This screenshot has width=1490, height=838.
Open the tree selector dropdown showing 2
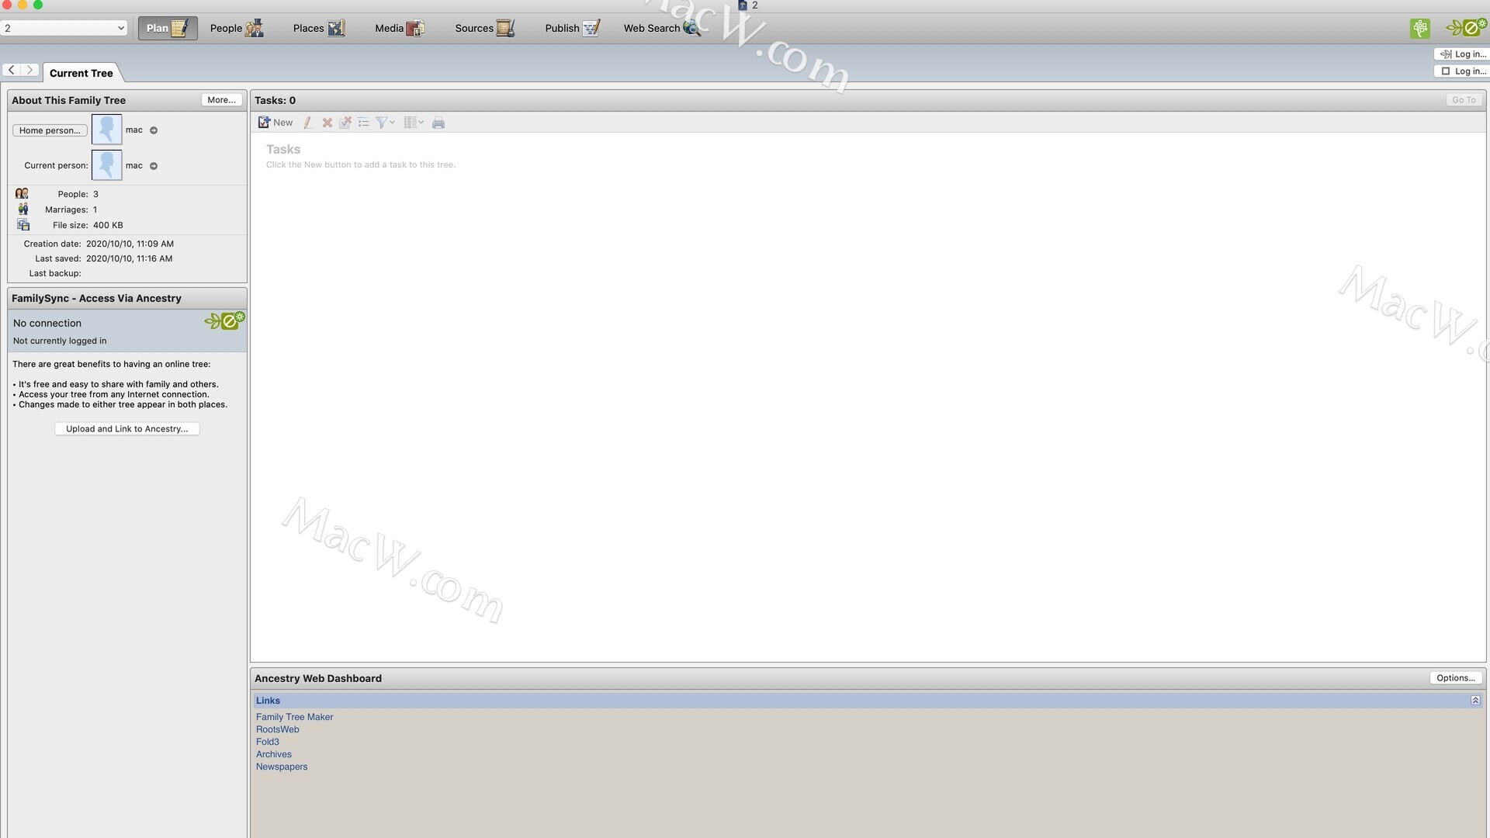(x=64, y=28)
